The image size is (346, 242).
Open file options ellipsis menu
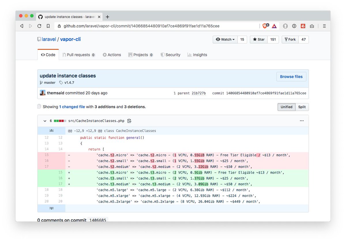302,121
